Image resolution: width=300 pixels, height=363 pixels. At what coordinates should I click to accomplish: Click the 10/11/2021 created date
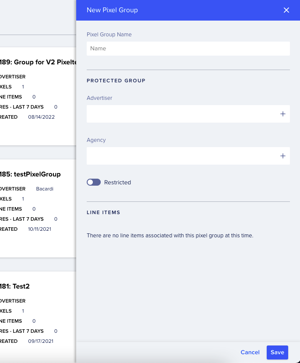[x=39, y=229]
